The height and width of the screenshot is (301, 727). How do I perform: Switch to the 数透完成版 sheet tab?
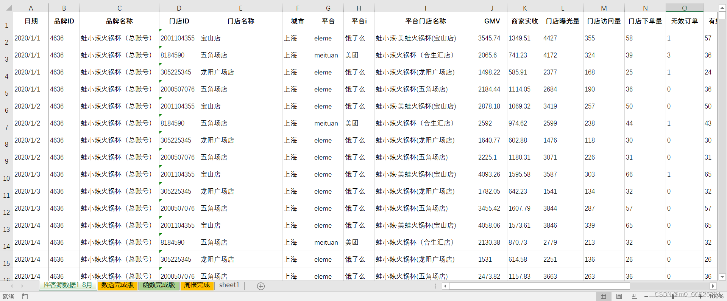click(117, 285)
